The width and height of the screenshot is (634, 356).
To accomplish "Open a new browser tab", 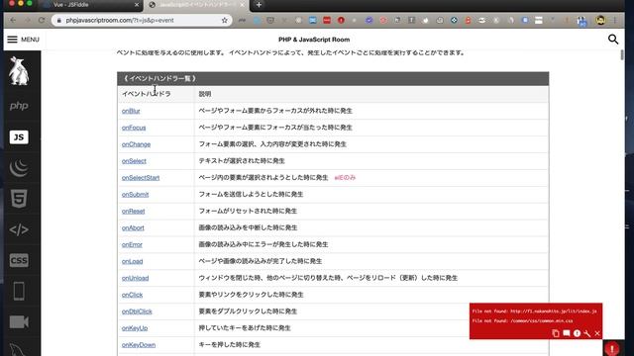I will coord(259,5).
